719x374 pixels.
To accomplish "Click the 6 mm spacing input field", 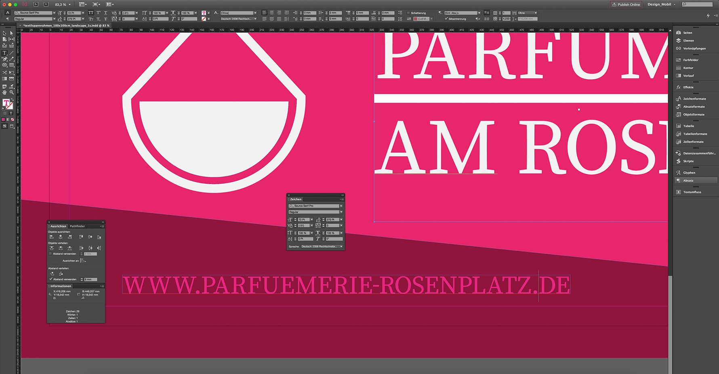I will click(90, 279).
